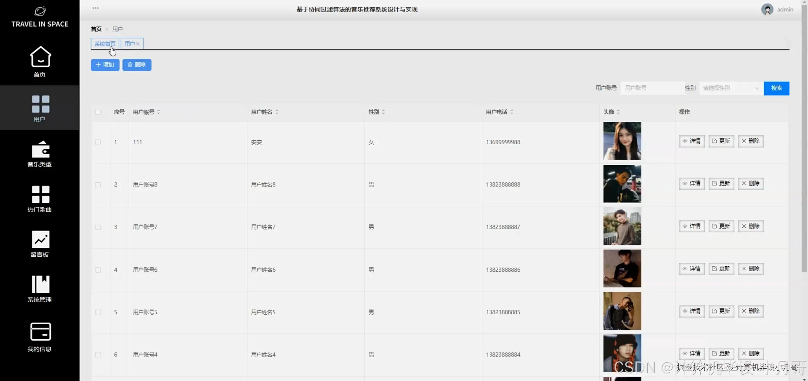Screen dimensions: 808x381
Task: Open the 系统管理 sidebar icon
Action: click(x=40, y=284)
